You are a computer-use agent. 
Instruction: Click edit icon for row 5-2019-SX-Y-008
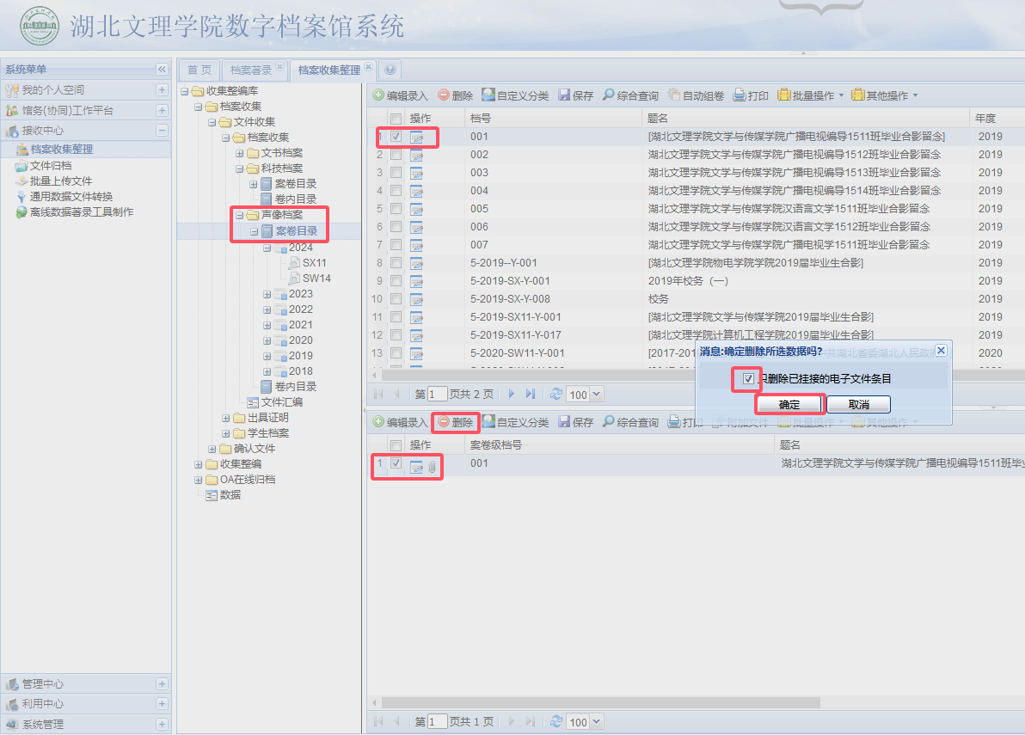tap(416, 299)
